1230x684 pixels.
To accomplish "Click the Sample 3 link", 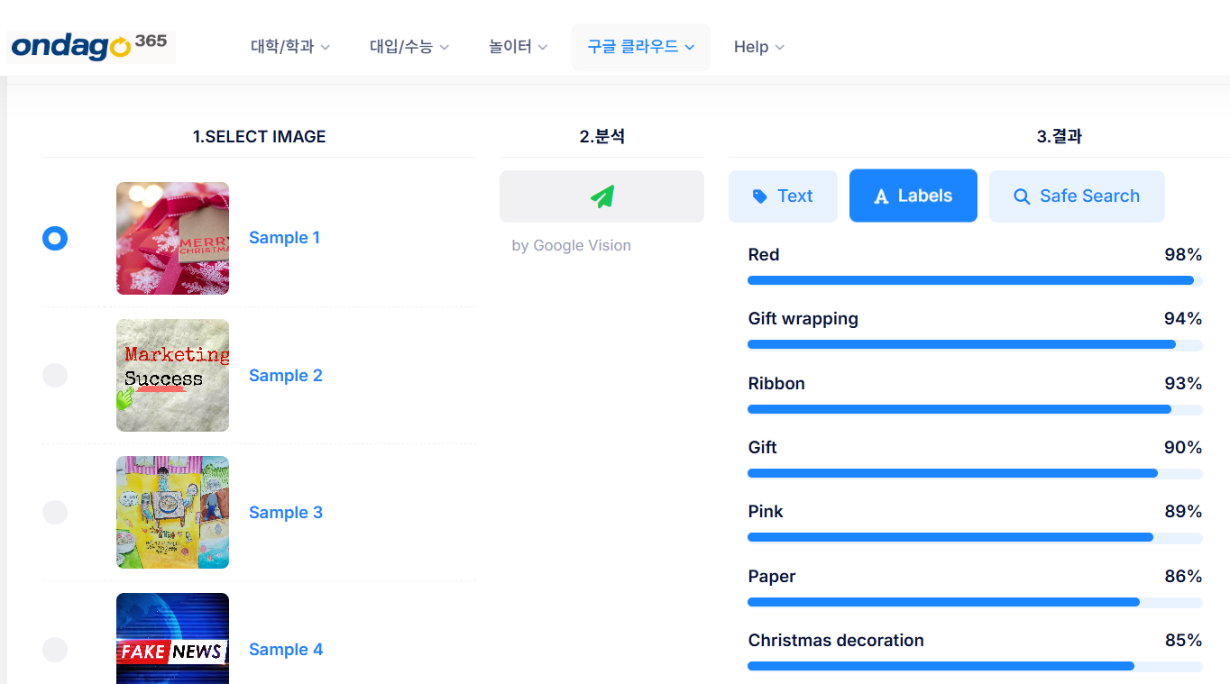I will [x=285, y=513].
